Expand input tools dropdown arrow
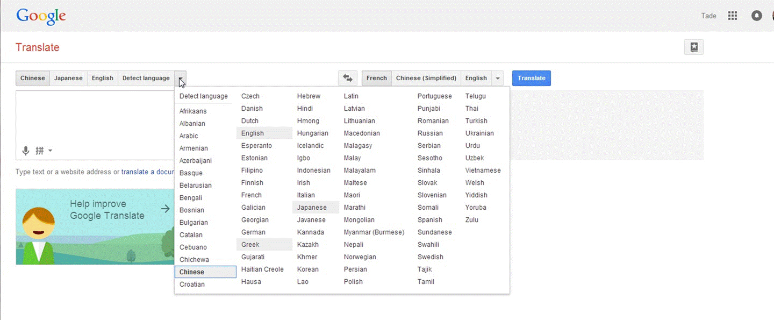 click(x=50, y=151)
